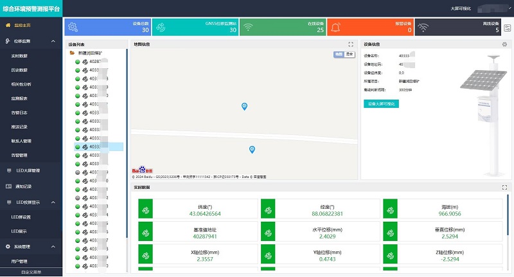Screen dimensions: 514x277
Task: Open 联系人管理 in the sidebar
Action: (x=21, y=141)
